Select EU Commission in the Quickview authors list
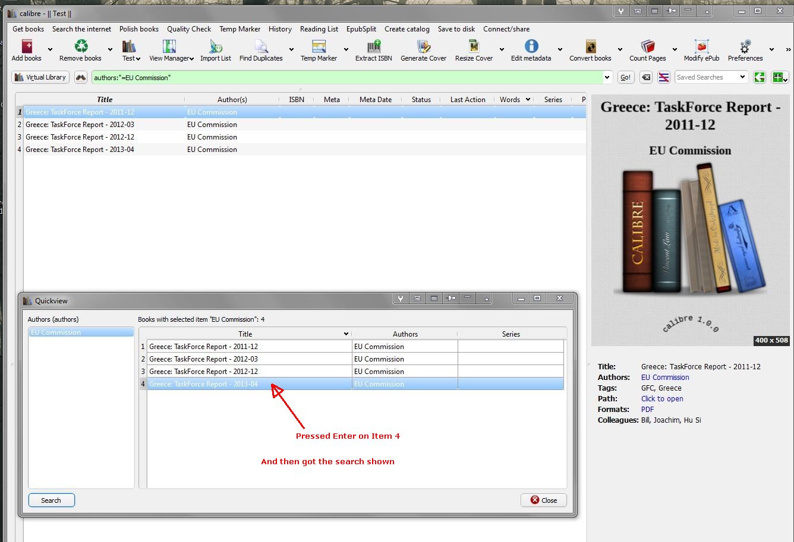Viewport: 794px width, 542px height. pyautogui.click(x=81, y=332)
